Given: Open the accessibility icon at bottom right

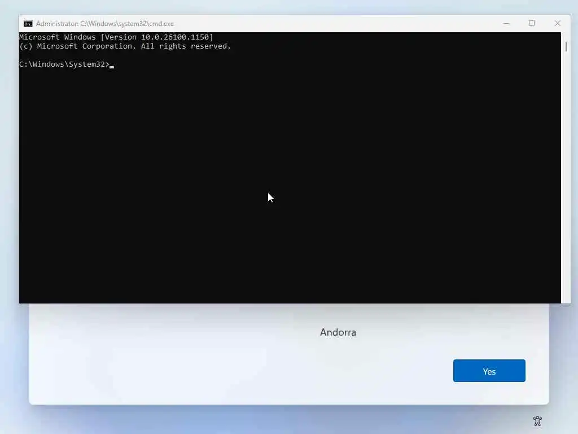Looking at the screenshot, I should [x=537, y=420].
